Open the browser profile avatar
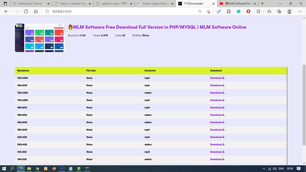 (289, 11)
